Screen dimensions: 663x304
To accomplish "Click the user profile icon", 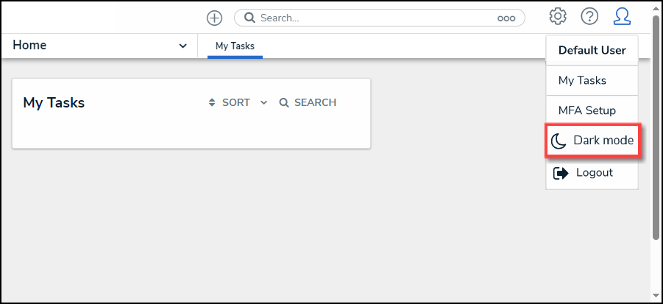I will [x=622, y=17].
